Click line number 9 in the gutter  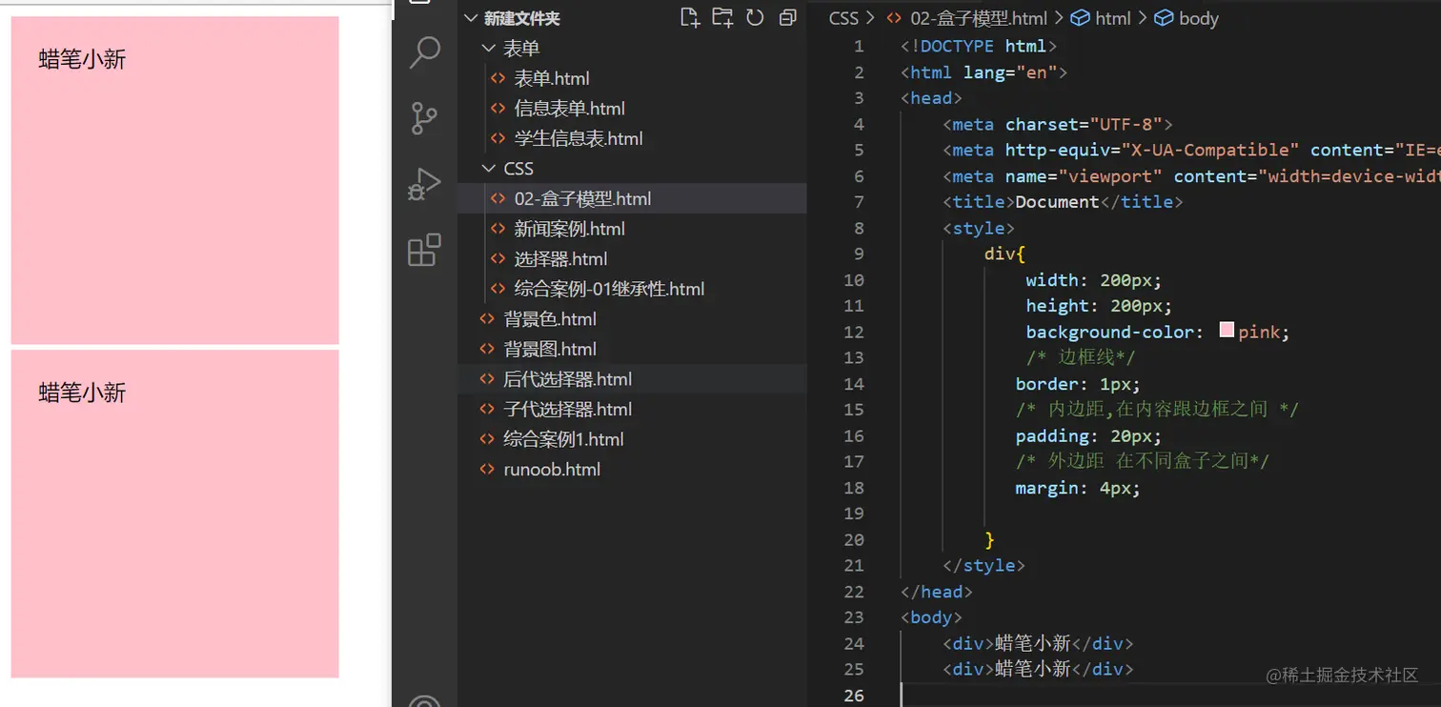tap(859, 253)
